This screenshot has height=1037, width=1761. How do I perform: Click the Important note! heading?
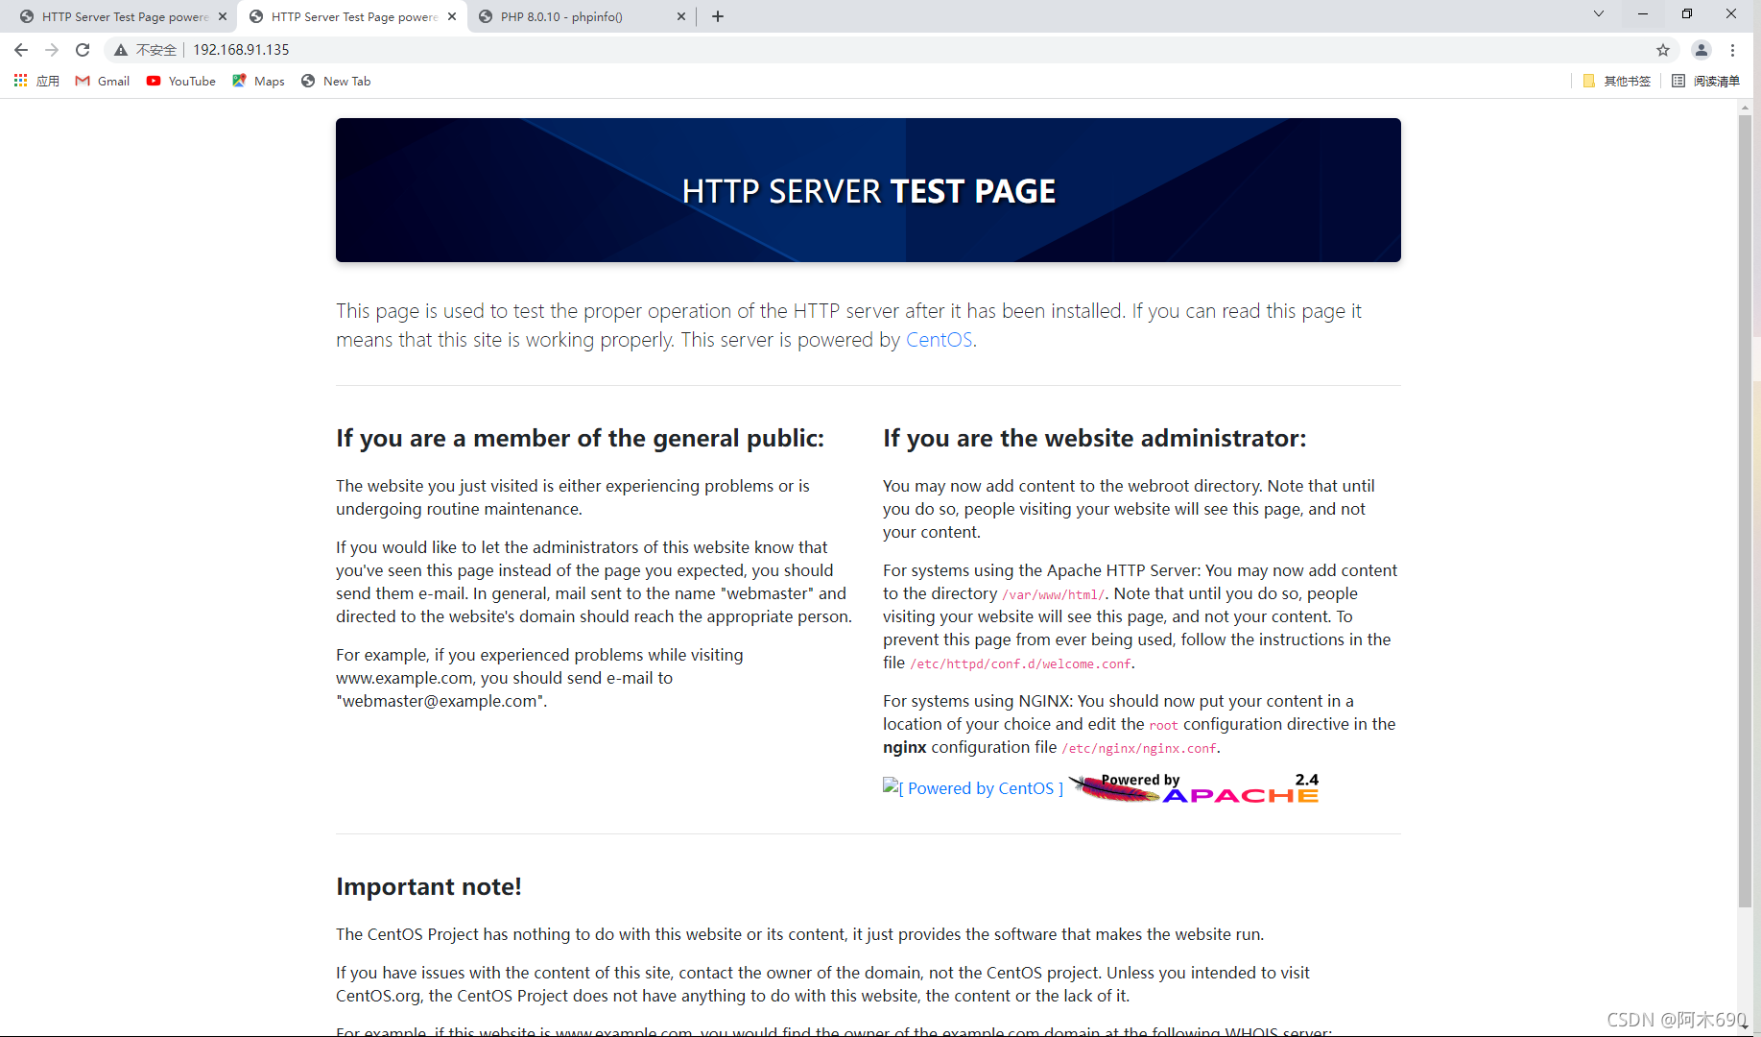tap(429, 886)
